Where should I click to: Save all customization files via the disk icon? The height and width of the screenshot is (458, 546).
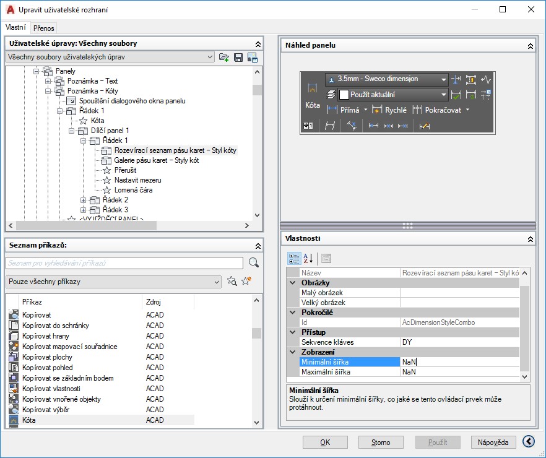point(238,57)
